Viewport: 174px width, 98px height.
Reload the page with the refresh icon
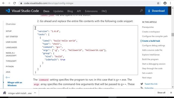click(x=14, y=3)
